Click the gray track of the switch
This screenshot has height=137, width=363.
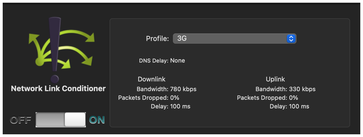pyautogui.click(x=50, y=120)
